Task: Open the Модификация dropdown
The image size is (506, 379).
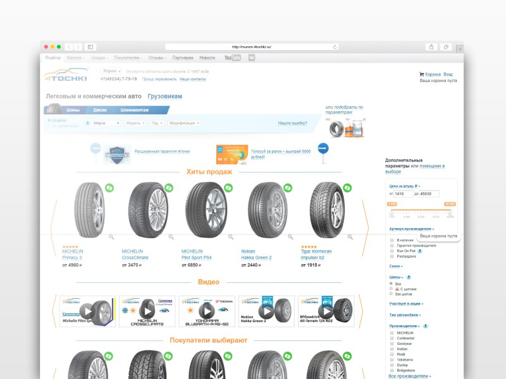Action: (x=184, y=123)
